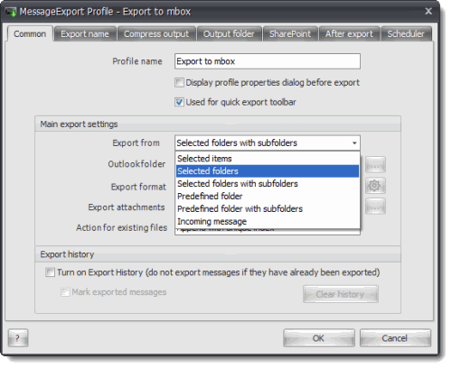Open the Scheduler tab
The height and width of the screenshot is (368, 452).
click(406, 33)
